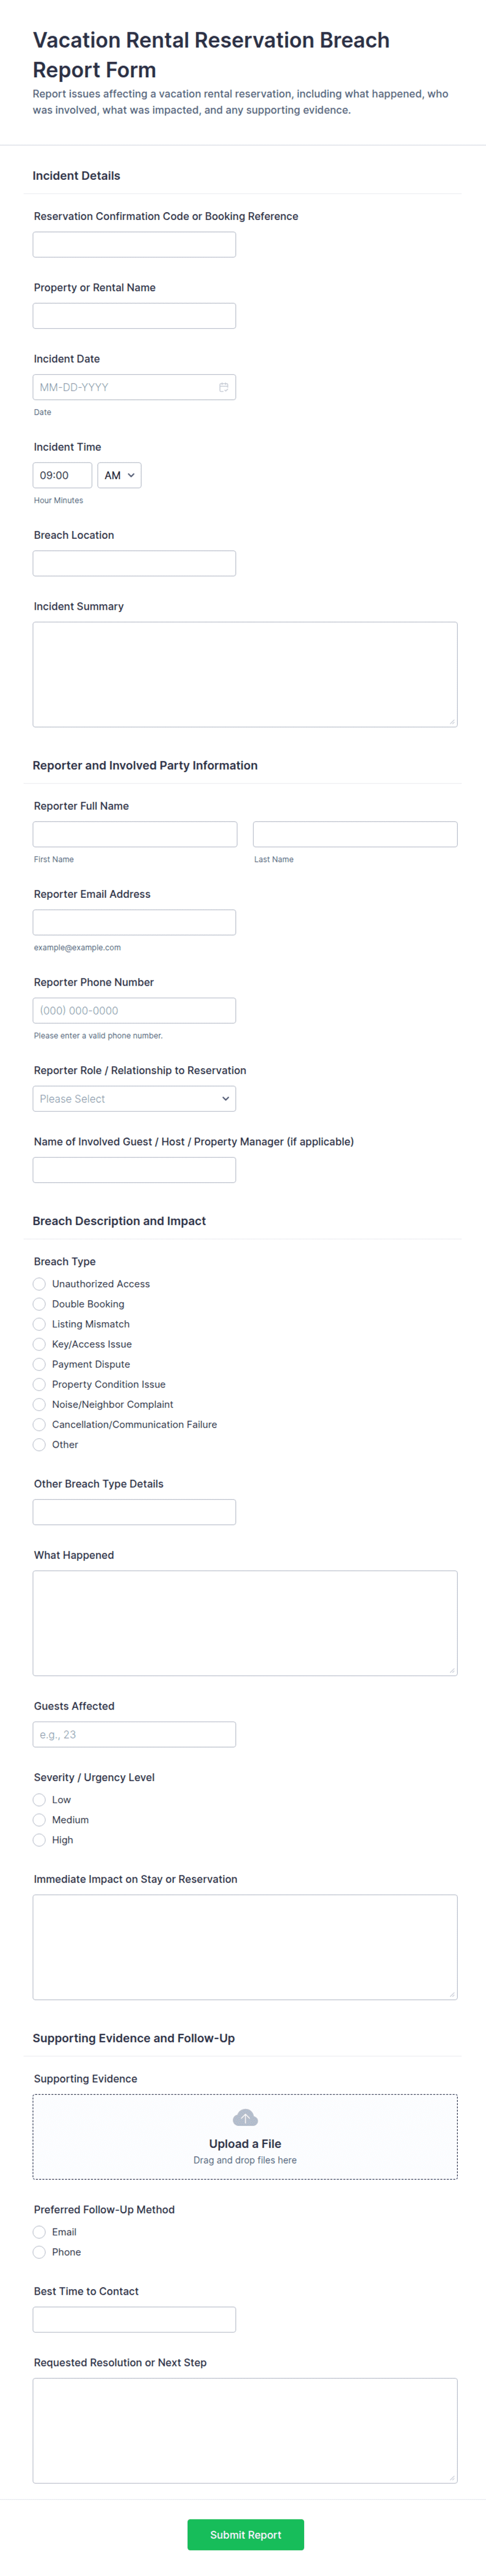The image size is (486, 2576).
Task: Open the Incident Date calendar icon
Action: [224, 387]
